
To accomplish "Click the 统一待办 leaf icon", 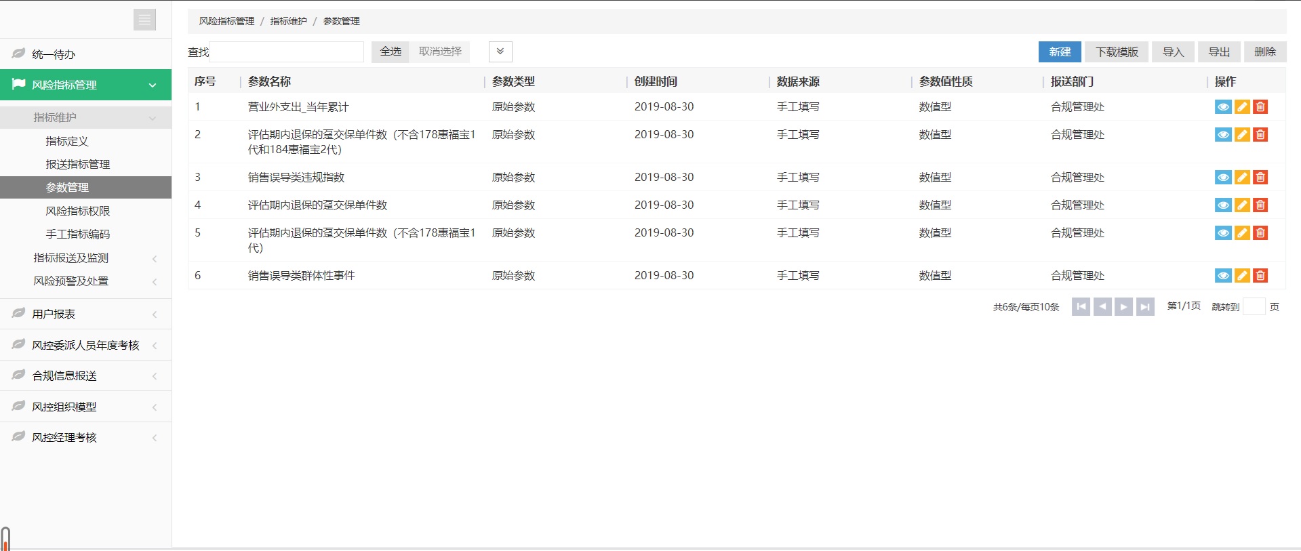I will coord(18,53).
